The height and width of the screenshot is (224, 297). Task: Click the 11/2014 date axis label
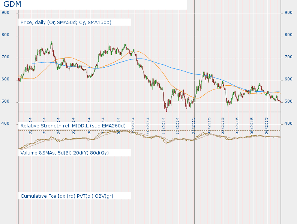(x=164, y=123)
